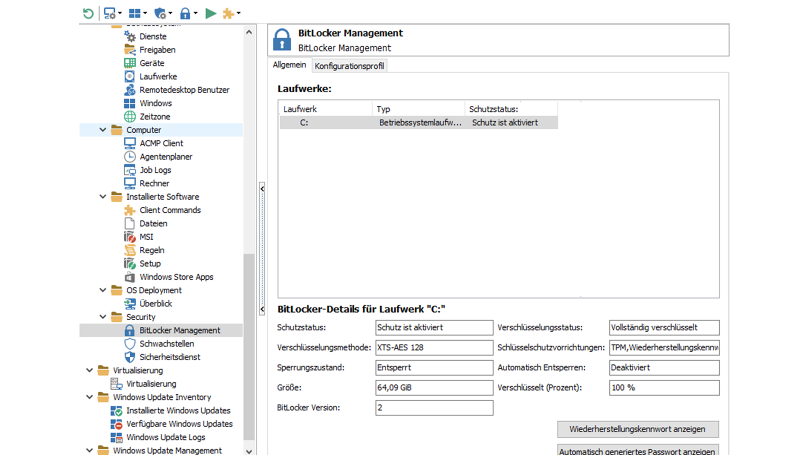Click the green refresh icon in toolbar
The image size is (809, 455).
pyautogui.click(x=88, y=13)
